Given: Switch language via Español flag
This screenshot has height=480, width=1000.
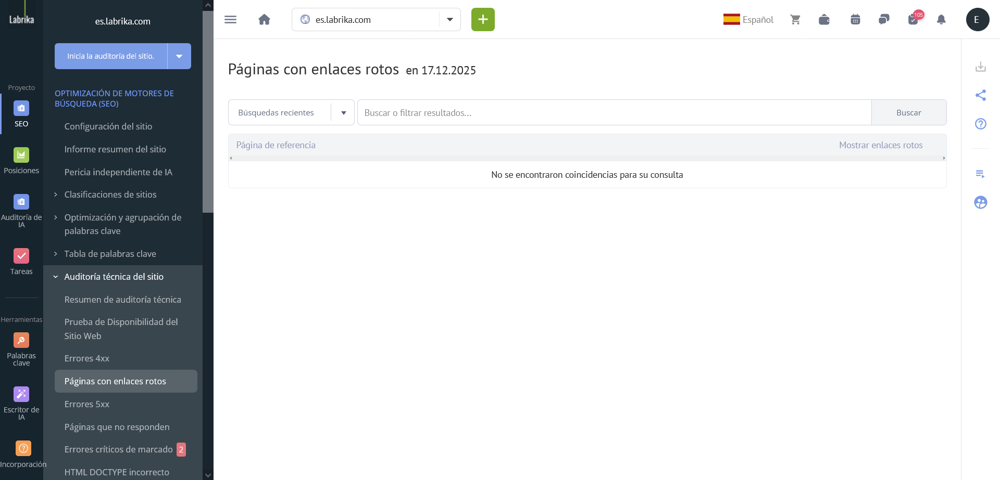Looking at the screenshot, I should (748, 20).
